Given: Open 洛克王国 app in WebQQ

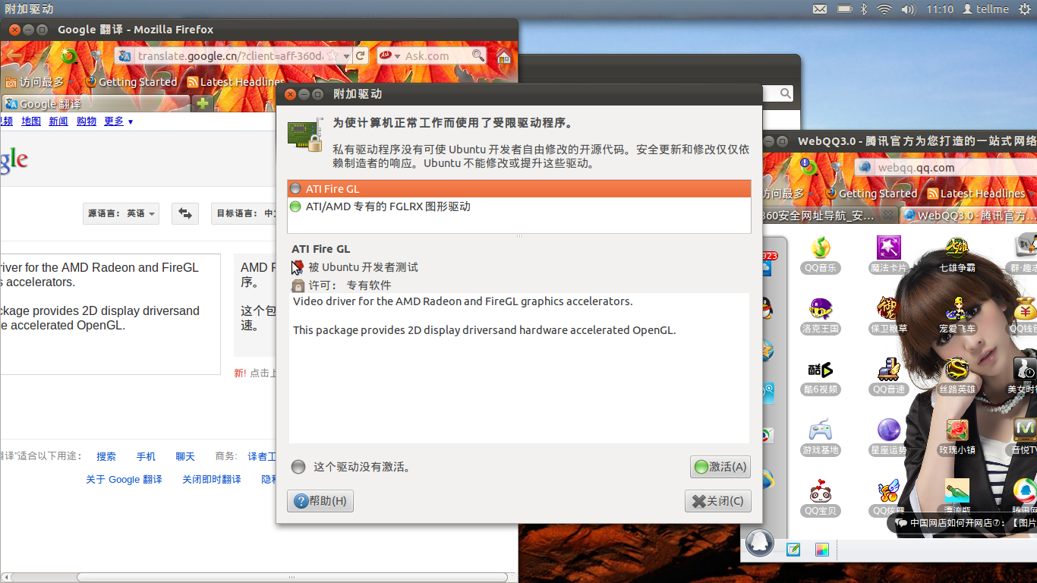Looking at the screenshot, I should coord(821,316).
